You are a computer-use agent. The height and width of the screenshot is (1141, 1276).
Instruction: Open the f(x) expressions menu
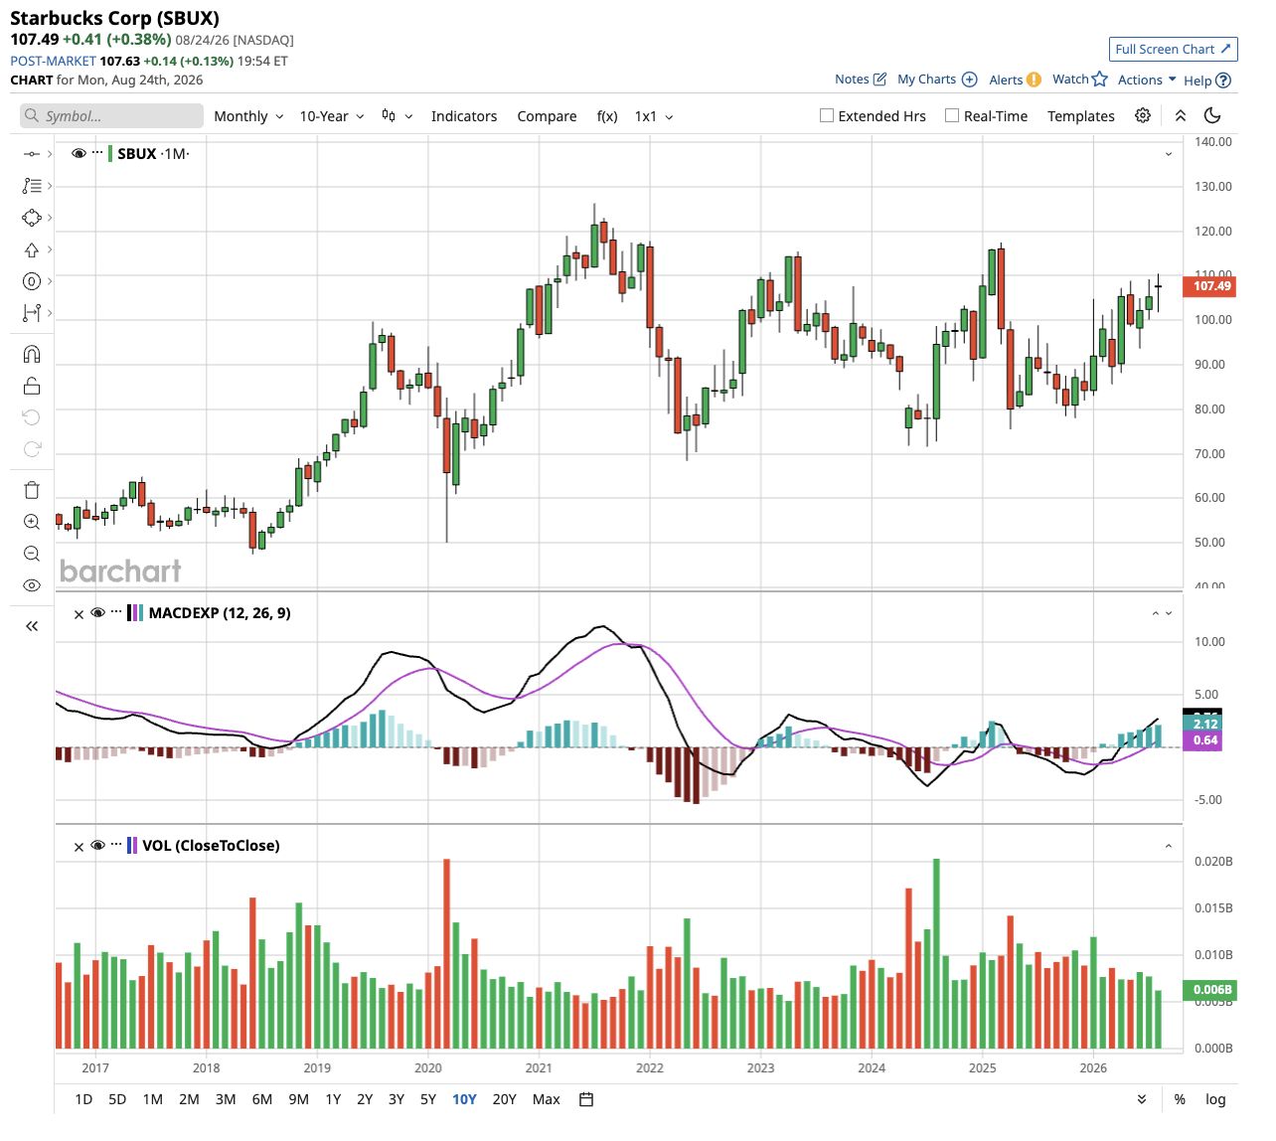pyautogui.click(x=607, y=116)
